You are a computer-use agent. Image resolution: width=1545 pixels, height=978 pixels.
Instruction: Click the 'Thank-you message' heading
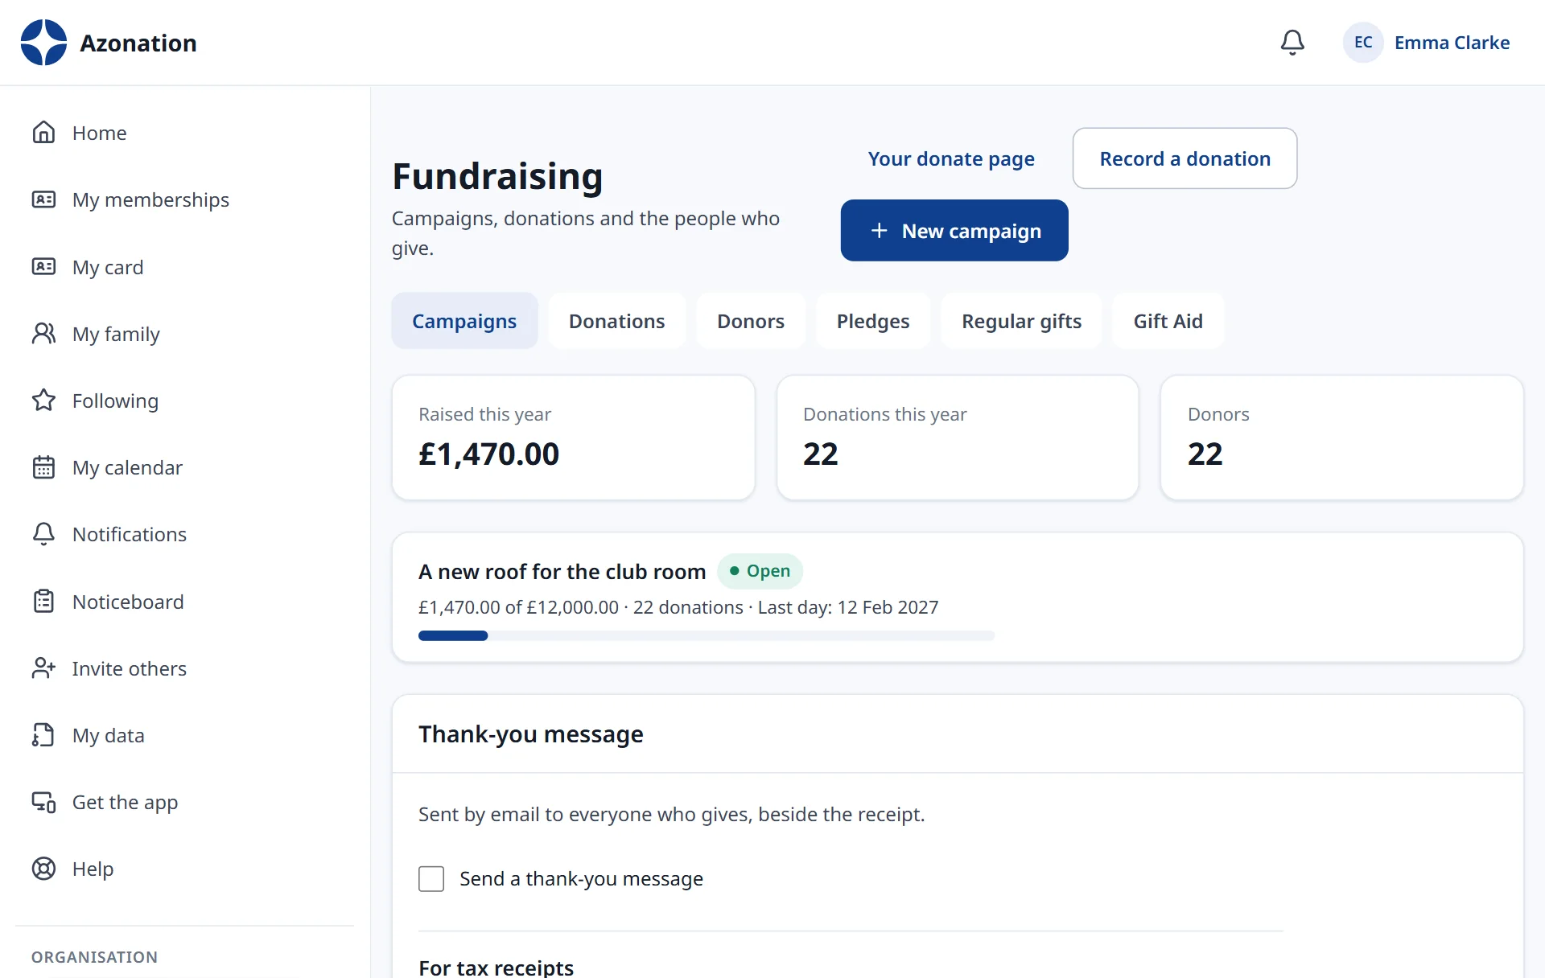coord(530,734)
